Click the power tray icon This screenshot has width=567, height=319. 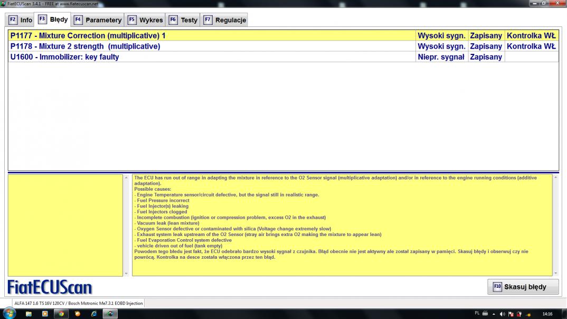pos(519,314)
